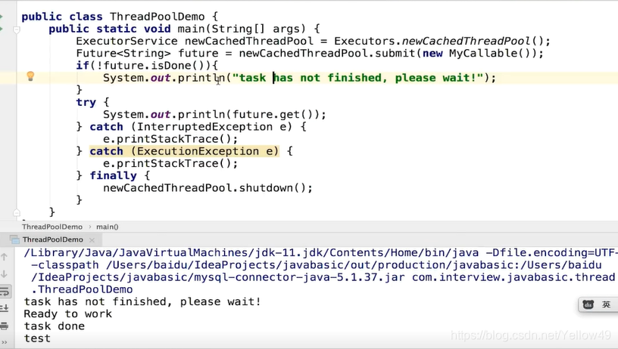618x349 pixels.
Task: Expand more console actions chevron
Action: [5, 342]
